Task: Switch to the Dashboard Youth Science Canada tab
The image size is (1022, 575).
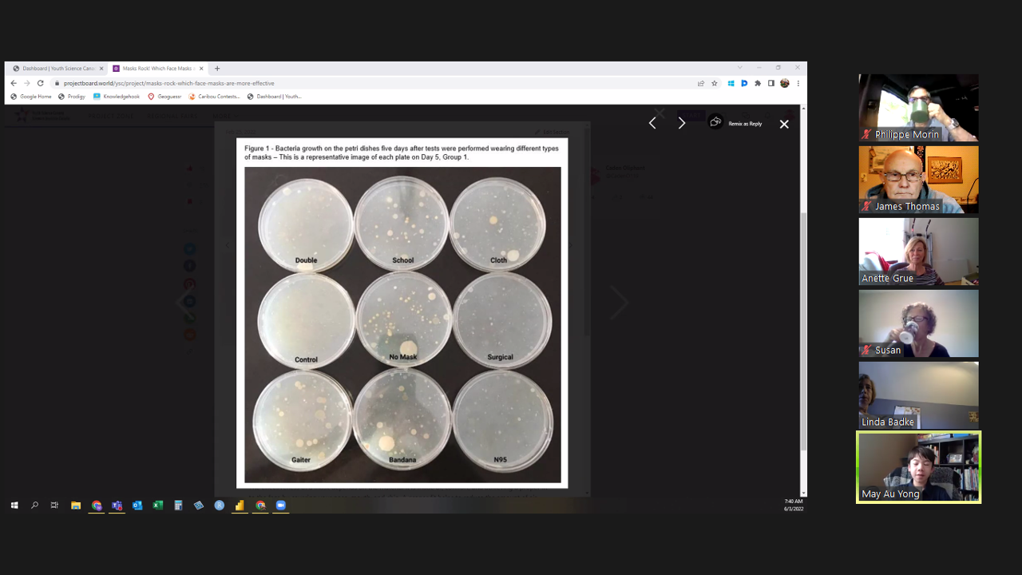Action: (x=57, y=69)
